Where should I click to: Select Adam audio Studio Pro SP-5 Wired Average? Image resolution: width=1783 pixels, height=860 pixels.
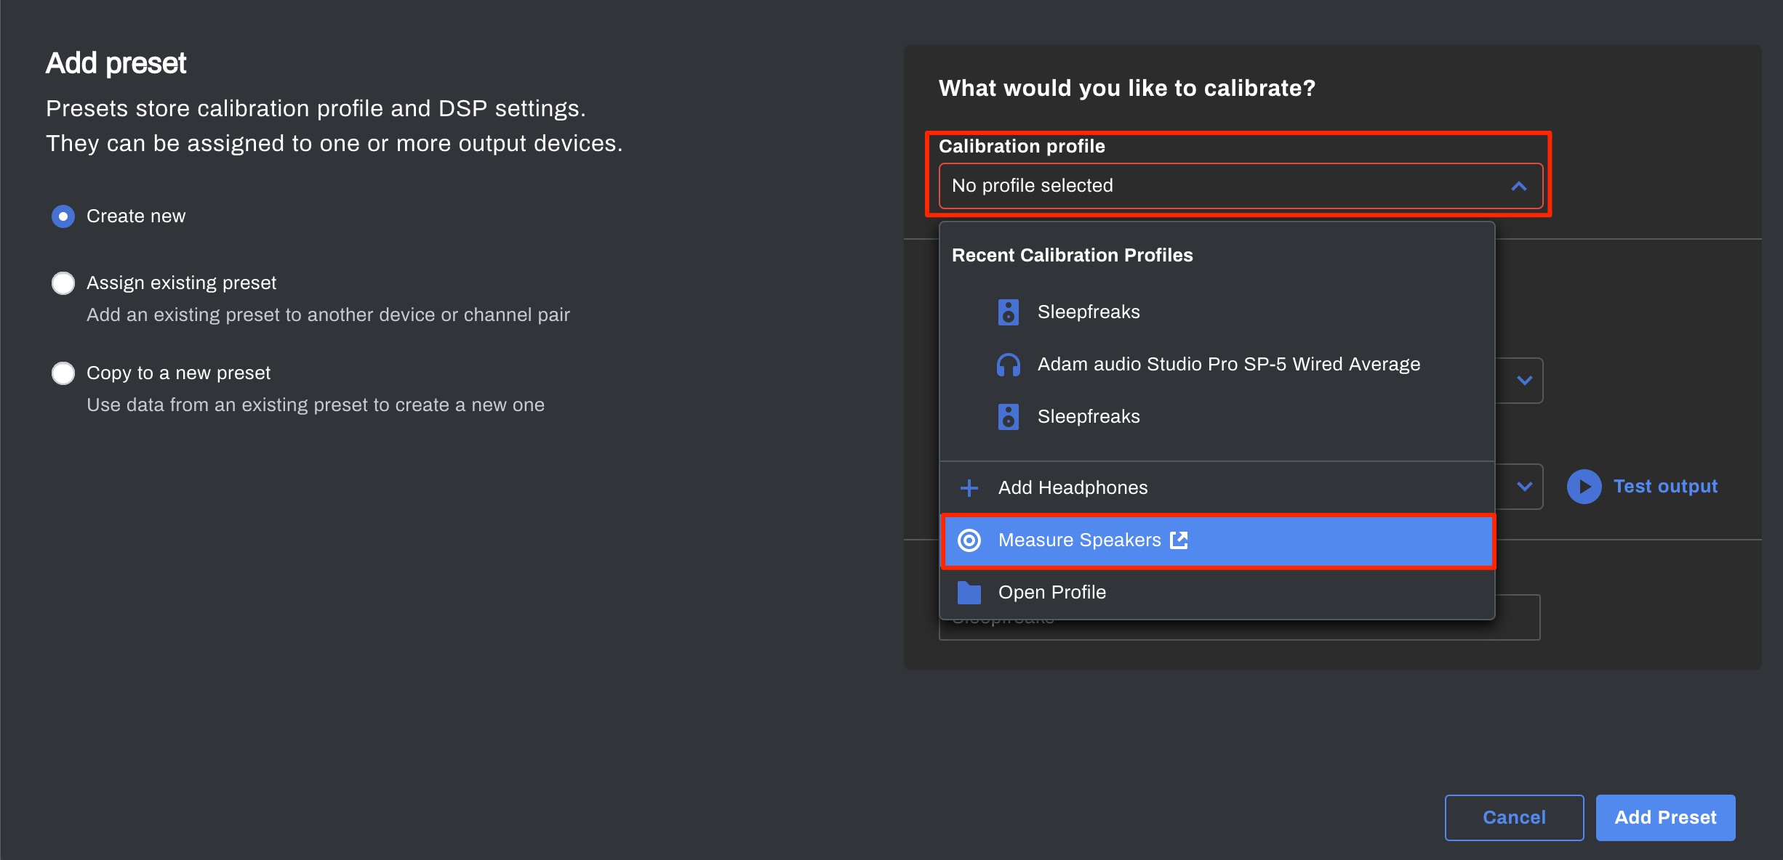coord(1217,365)
